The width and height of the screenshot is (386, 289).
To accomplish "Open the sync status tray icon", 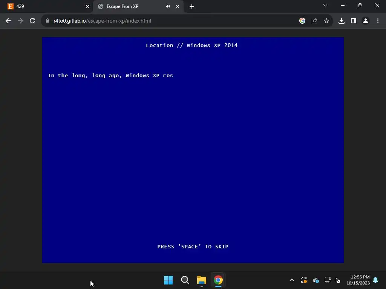I will [x=304, y=280].
